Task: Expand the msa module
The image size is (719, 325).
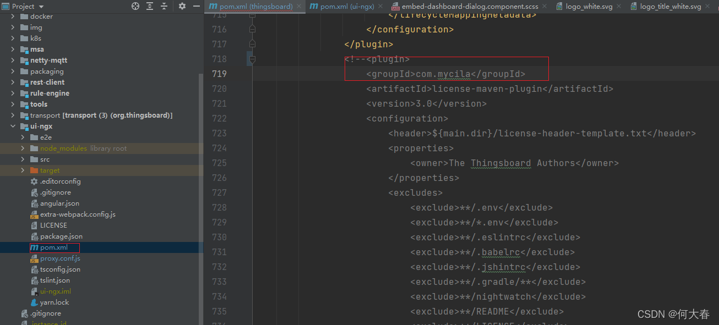Action: coord(13,49)
